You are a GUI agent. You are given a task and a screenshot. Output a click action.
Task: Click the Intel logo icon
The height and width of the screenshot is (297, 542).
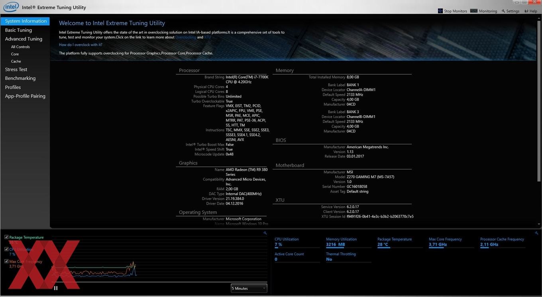11,7
